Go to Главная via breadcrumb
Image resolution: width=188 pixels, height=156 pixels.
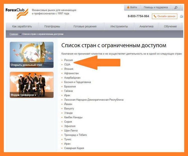(x=14, y=34)
